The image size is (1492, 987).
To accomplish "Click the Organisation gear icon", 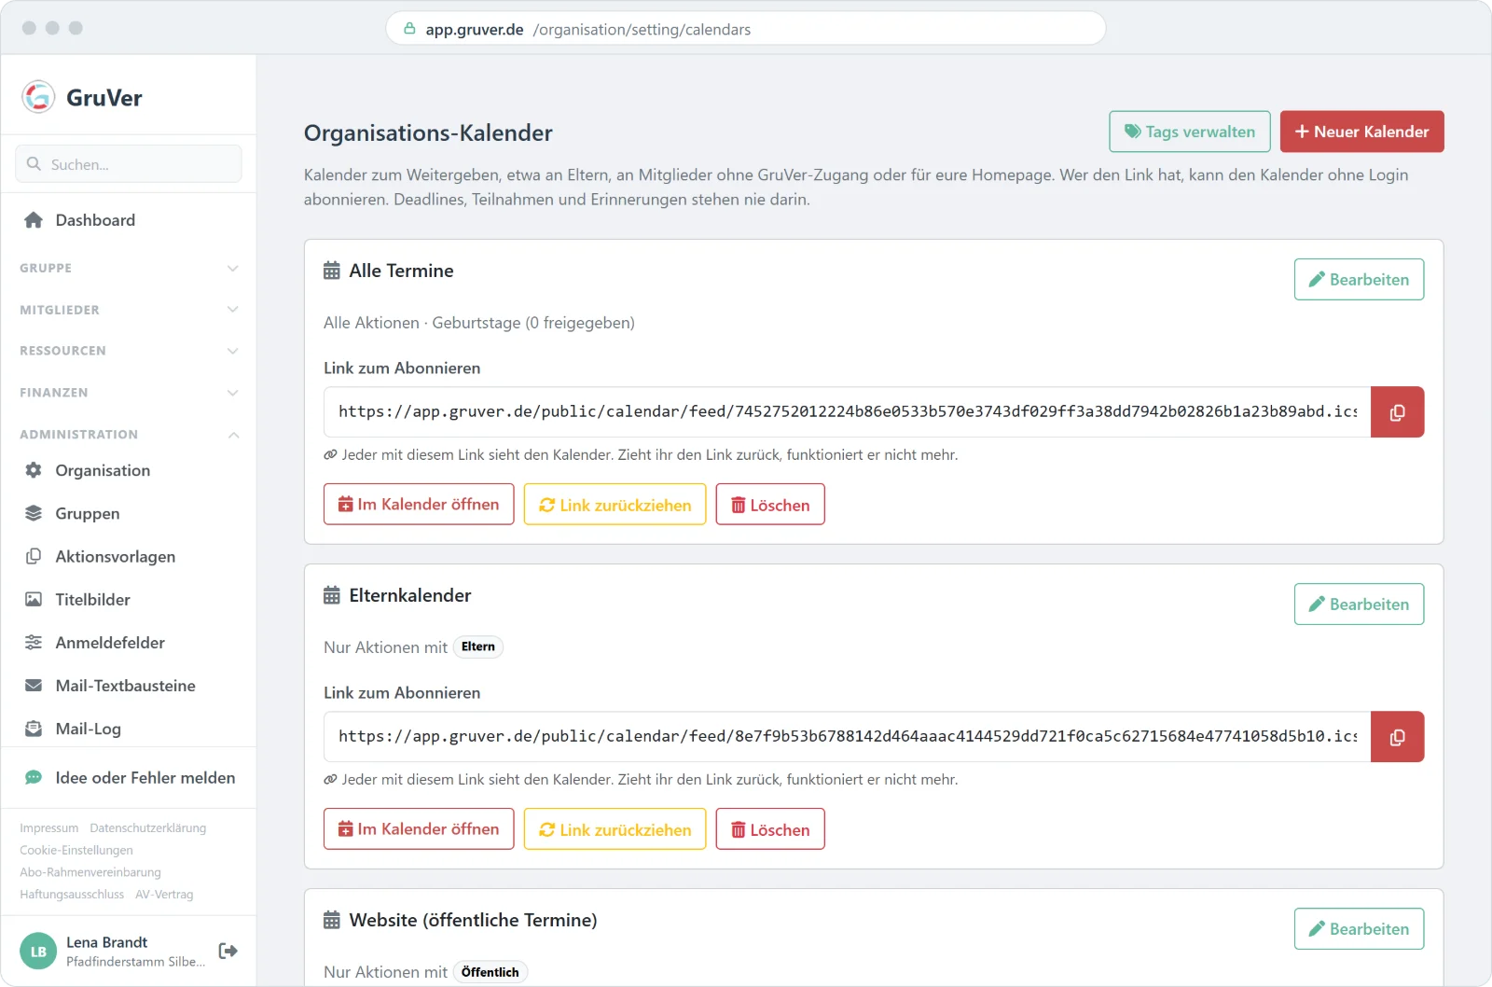I will pos(34,470).
